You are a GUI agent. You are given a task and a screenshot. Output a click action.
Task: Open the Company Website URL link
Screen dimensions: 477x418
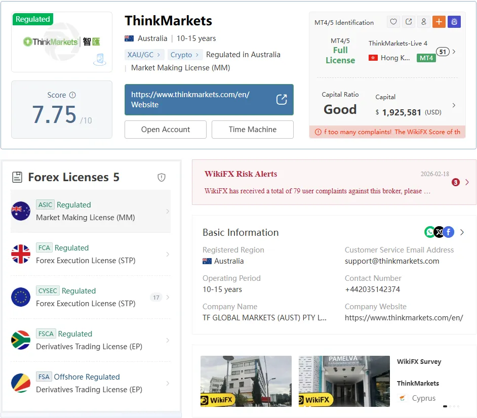click(x=404, y=318)
